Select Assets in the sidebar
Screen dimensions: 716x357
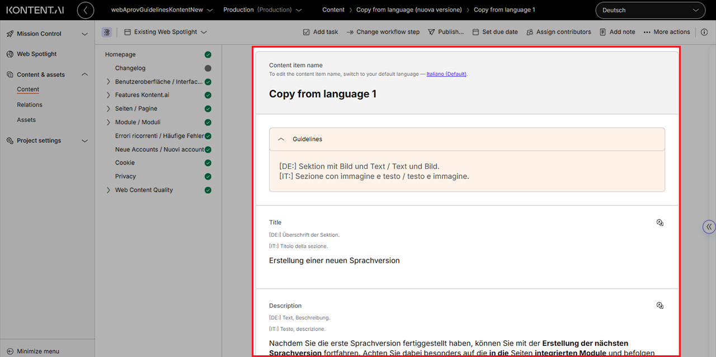[x=26, y=120]
